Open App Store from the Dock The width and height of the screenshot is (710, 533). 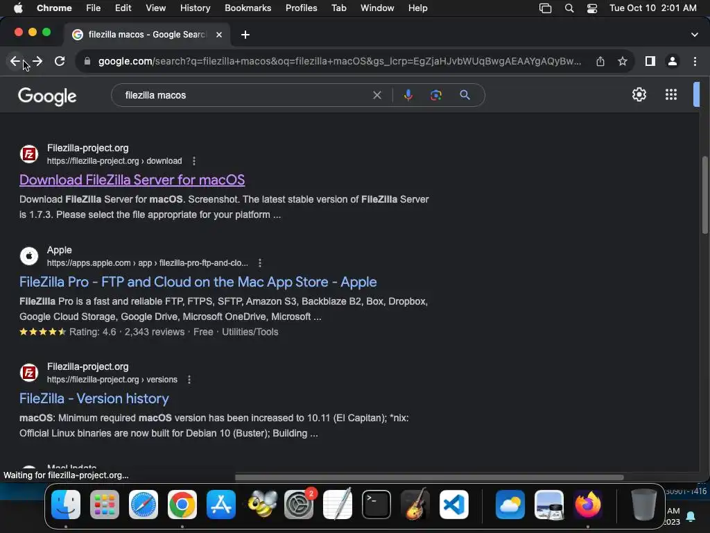tap(221, 505)
